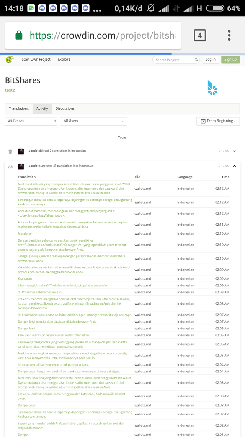Open the All Events dropdown
The image size is (245, 437).
tap(31, 121)
